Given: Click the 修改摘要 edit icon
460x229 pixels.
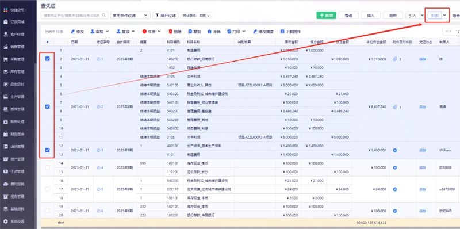Looking at the screenshot, I should 255,32.
